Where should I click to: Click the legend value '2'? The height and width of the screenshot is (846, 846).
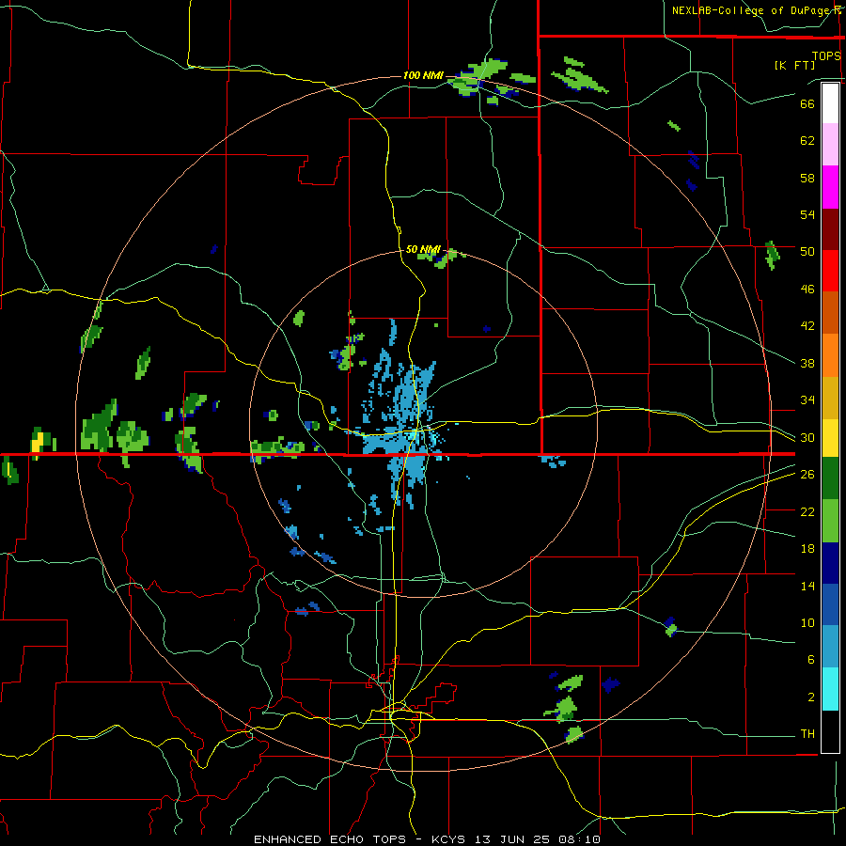tap(811, 697)
